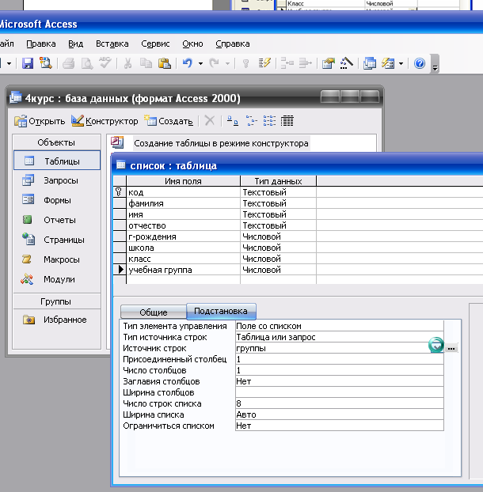Click the Copy toolbar icon
The height and width of the screenshot is (492, 483).
[x=146, y=63]
